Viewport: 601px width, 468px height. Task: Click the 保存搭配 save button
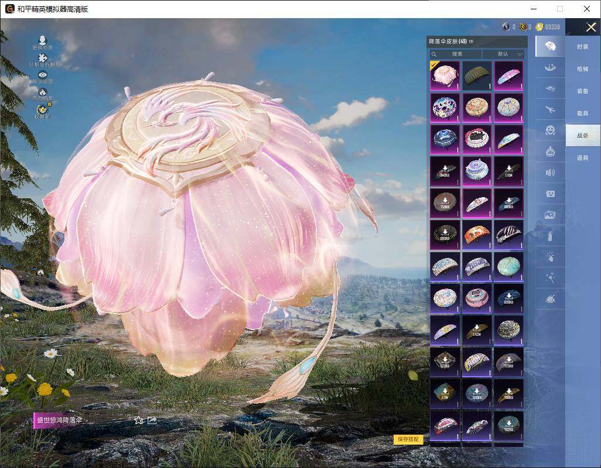(x=408, y=439)
